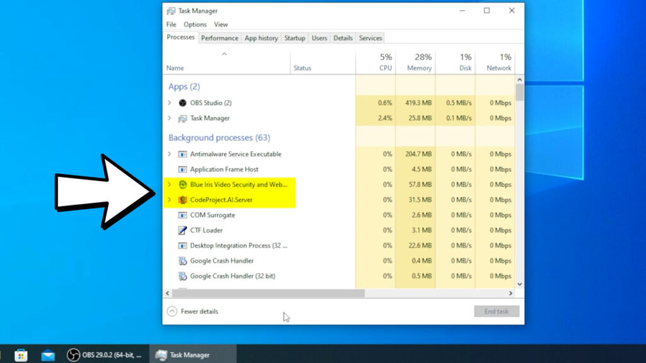Expand the Antimalware Service Executable entry
Screen dimensions: 646x363
tap(169, 154)
